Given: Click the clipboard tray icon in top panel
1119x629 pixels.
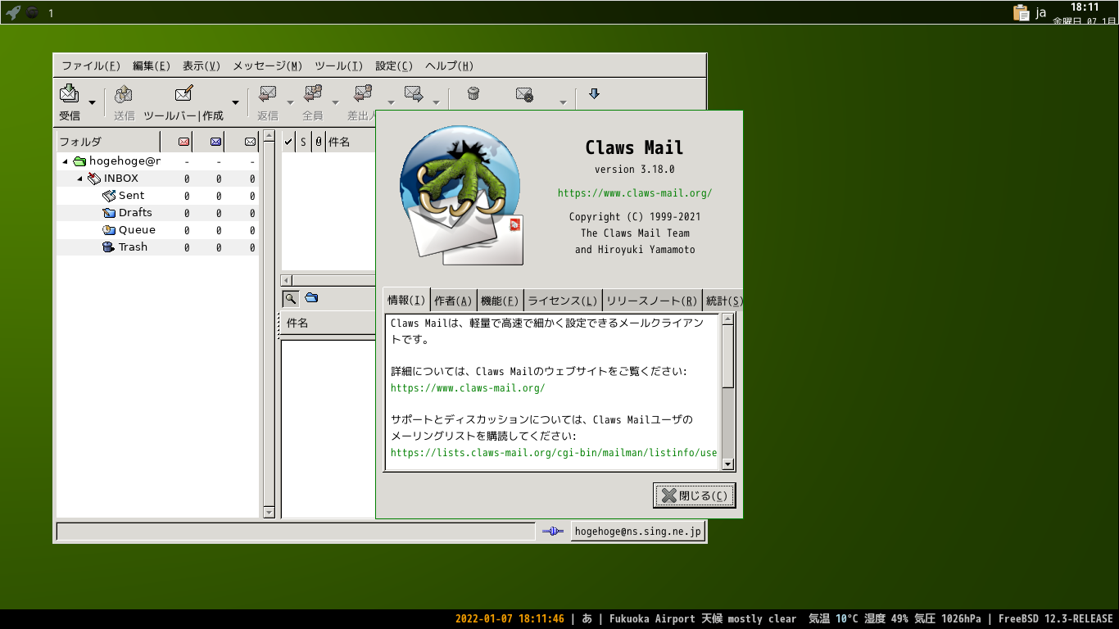Looking at the screenshot, I should pos(1021,12).
